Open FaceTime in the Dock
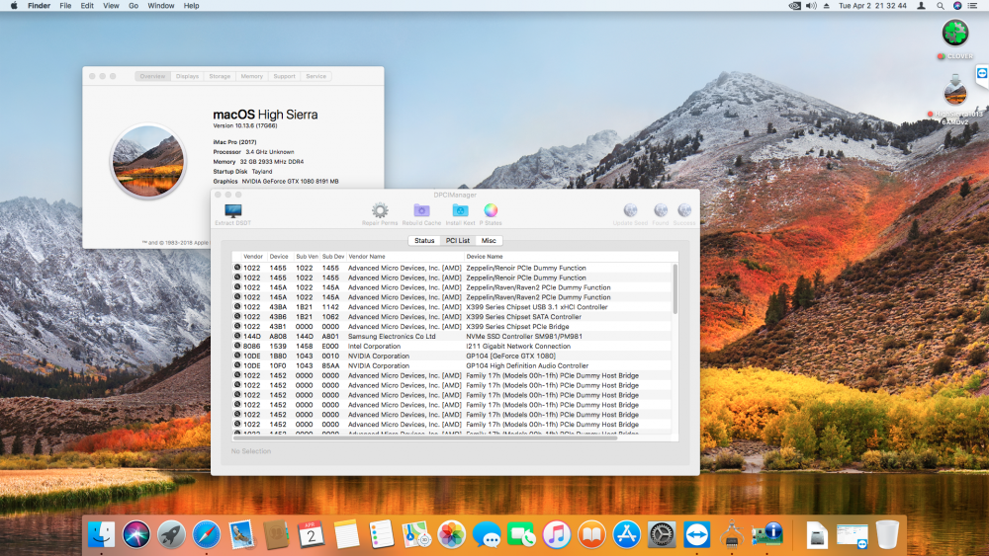 click(x=521, y=534)
